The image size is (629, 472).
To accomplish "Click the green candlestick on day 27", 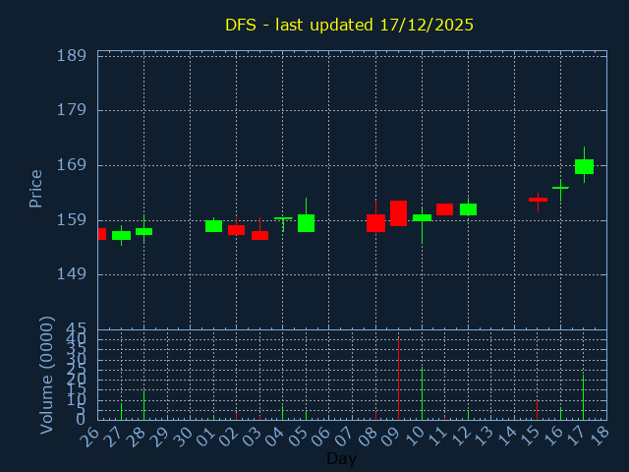I will pos(121,235).
